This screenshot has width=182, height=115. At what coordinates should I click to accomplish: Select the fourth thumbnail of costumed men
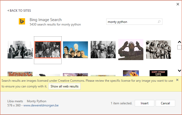click(x=103, y=49)
